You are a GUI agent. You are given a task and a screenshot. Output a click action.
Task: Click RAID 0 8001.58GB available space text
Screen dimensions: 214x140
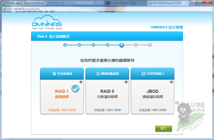tap(114, 110)
